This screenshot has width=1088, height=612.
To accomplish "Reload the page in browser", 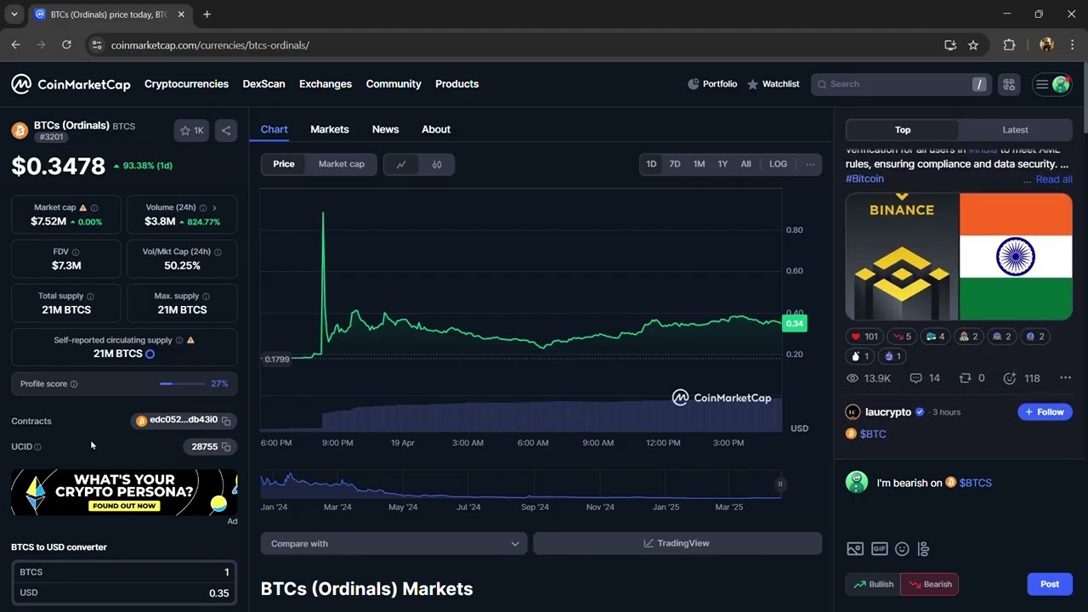I will point(66,45).
